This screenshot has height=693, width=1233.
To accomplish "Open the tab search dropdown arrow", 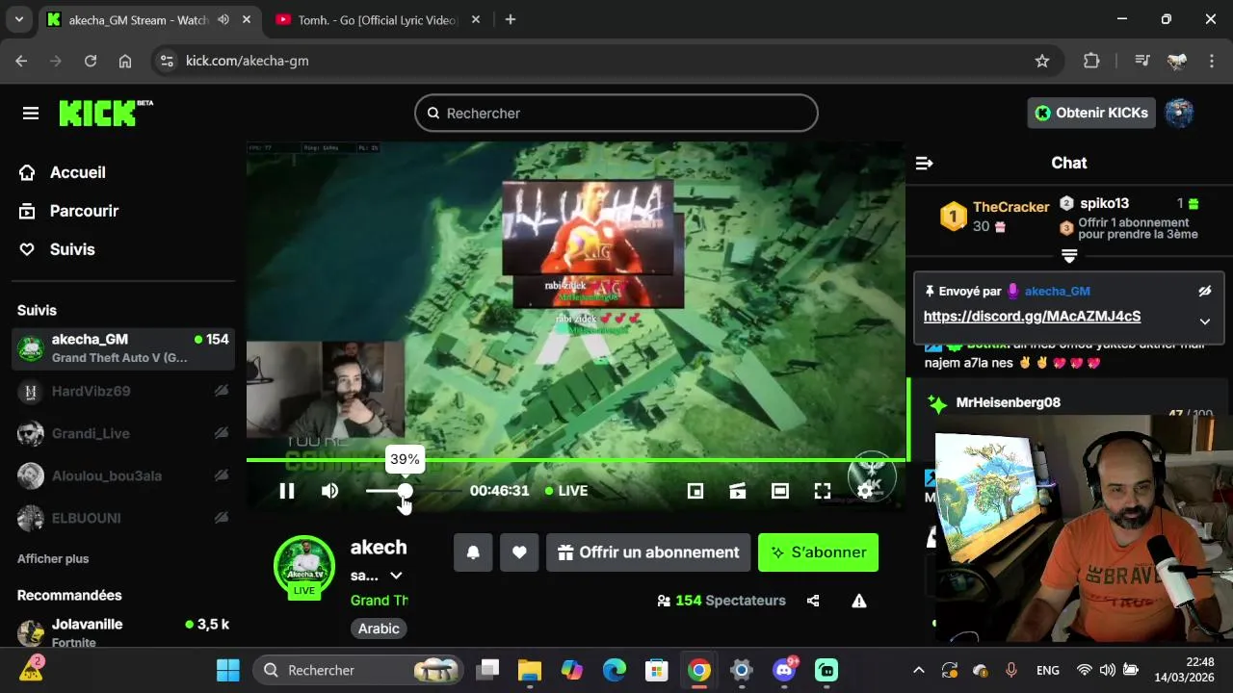I will (x=18, y=19).
